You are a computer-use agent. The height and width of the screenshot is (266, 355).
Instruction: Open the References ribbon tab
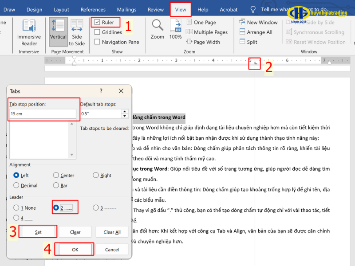coord(93,9)
